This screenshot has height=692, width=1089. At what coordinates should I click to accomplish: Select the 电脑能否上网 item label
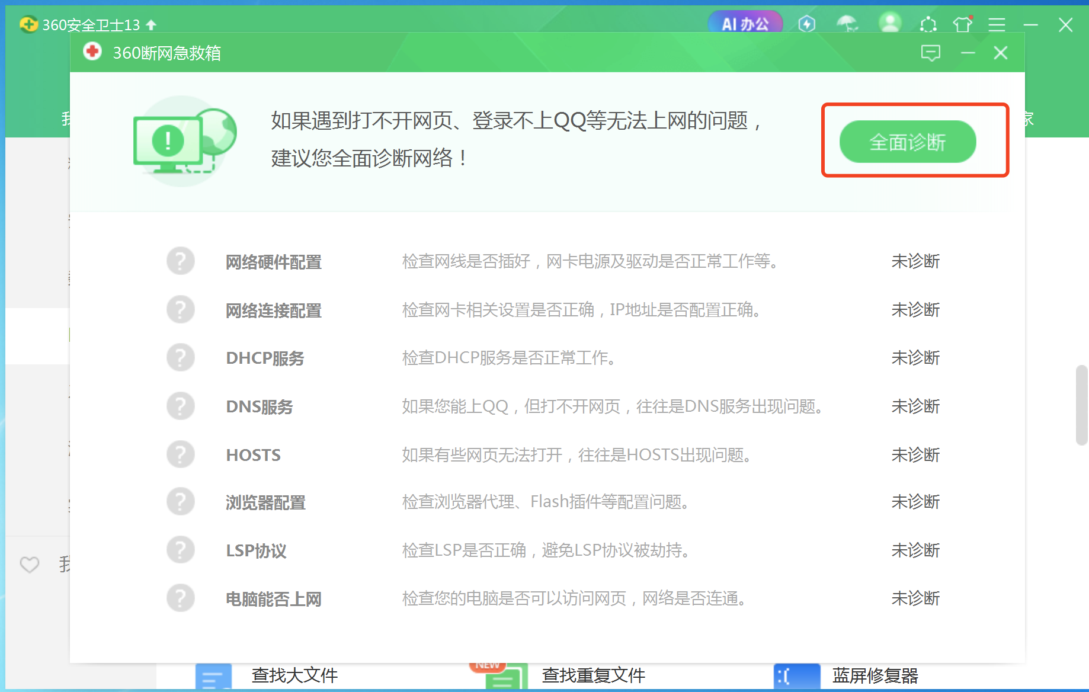tap(274, 599)
